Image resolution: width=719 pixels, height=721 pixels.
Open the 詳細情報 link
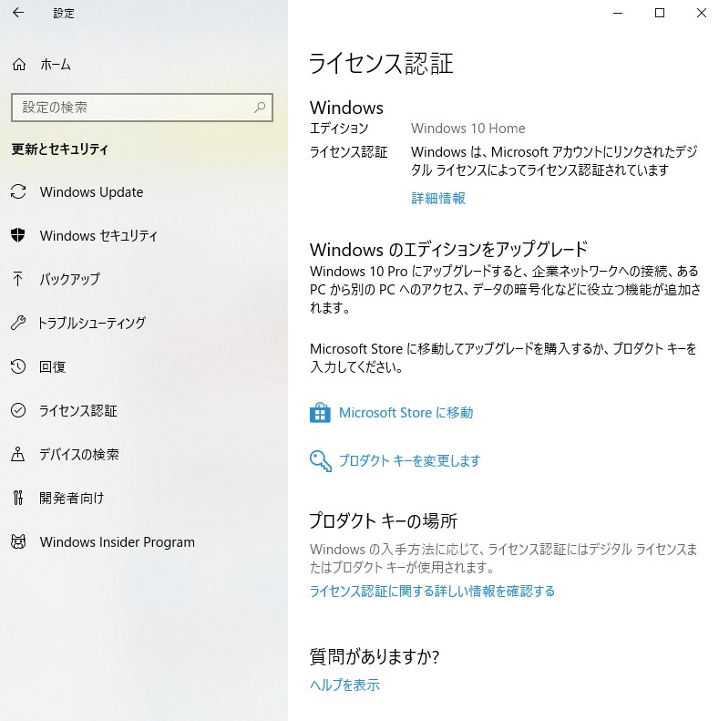pyautogui.click(x=437, y=198)
